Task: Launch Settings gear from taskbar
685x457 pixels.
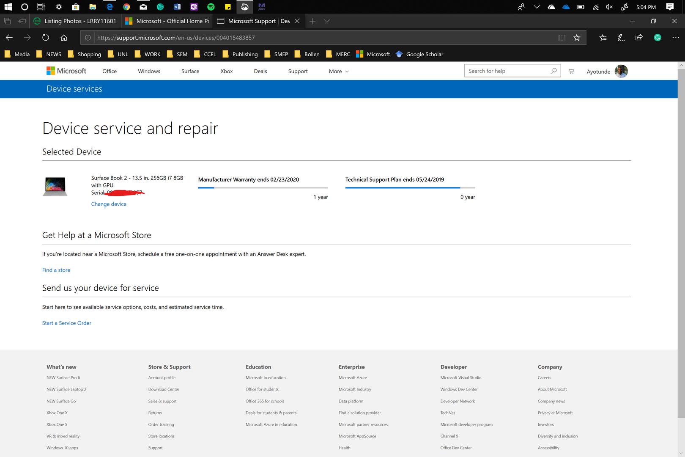Action: click(x=59, y=7)
